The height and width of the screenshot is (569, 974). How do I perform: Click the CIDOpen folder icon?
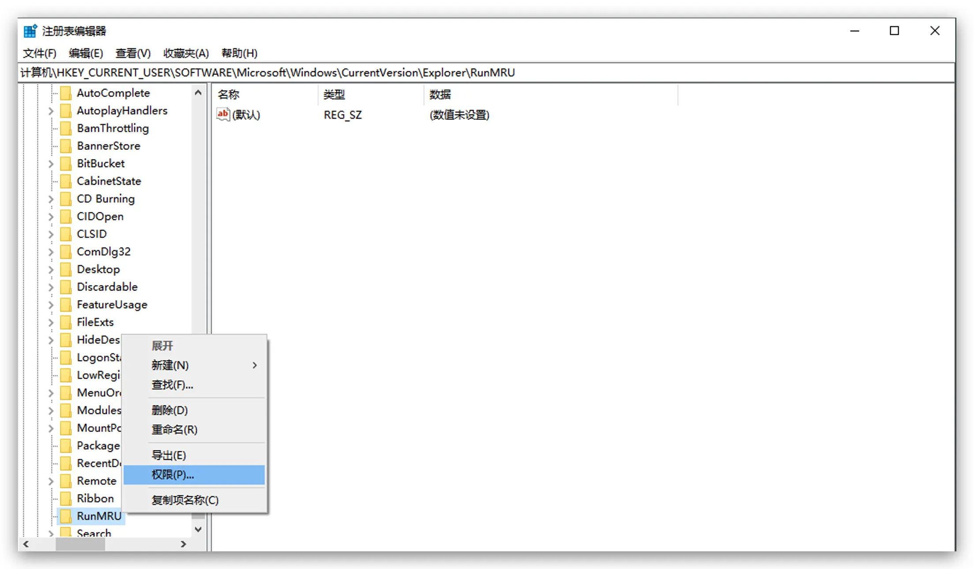[66, 217]
